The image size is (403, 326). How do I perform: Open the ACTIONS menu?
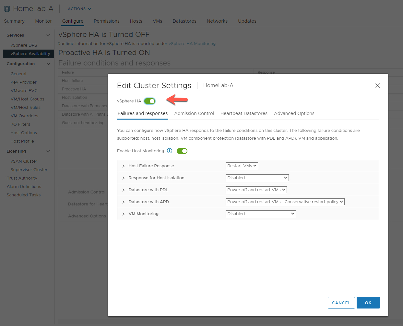[79, 9]
